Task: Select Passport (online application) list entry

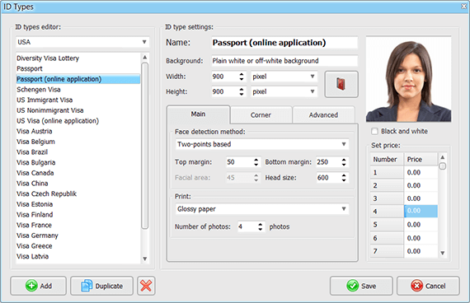Action: coord(78,79)
